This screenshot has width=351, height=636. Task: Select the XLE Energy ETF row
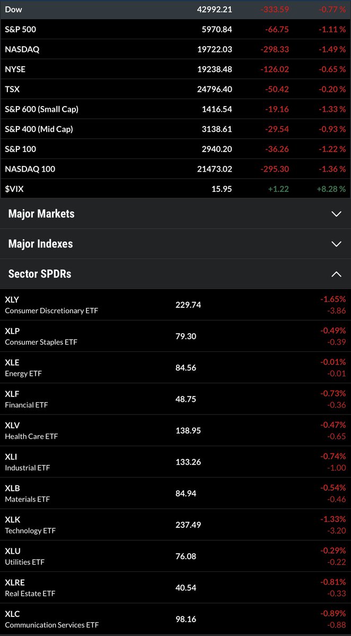pyautogui.click(x=175, y=368)
